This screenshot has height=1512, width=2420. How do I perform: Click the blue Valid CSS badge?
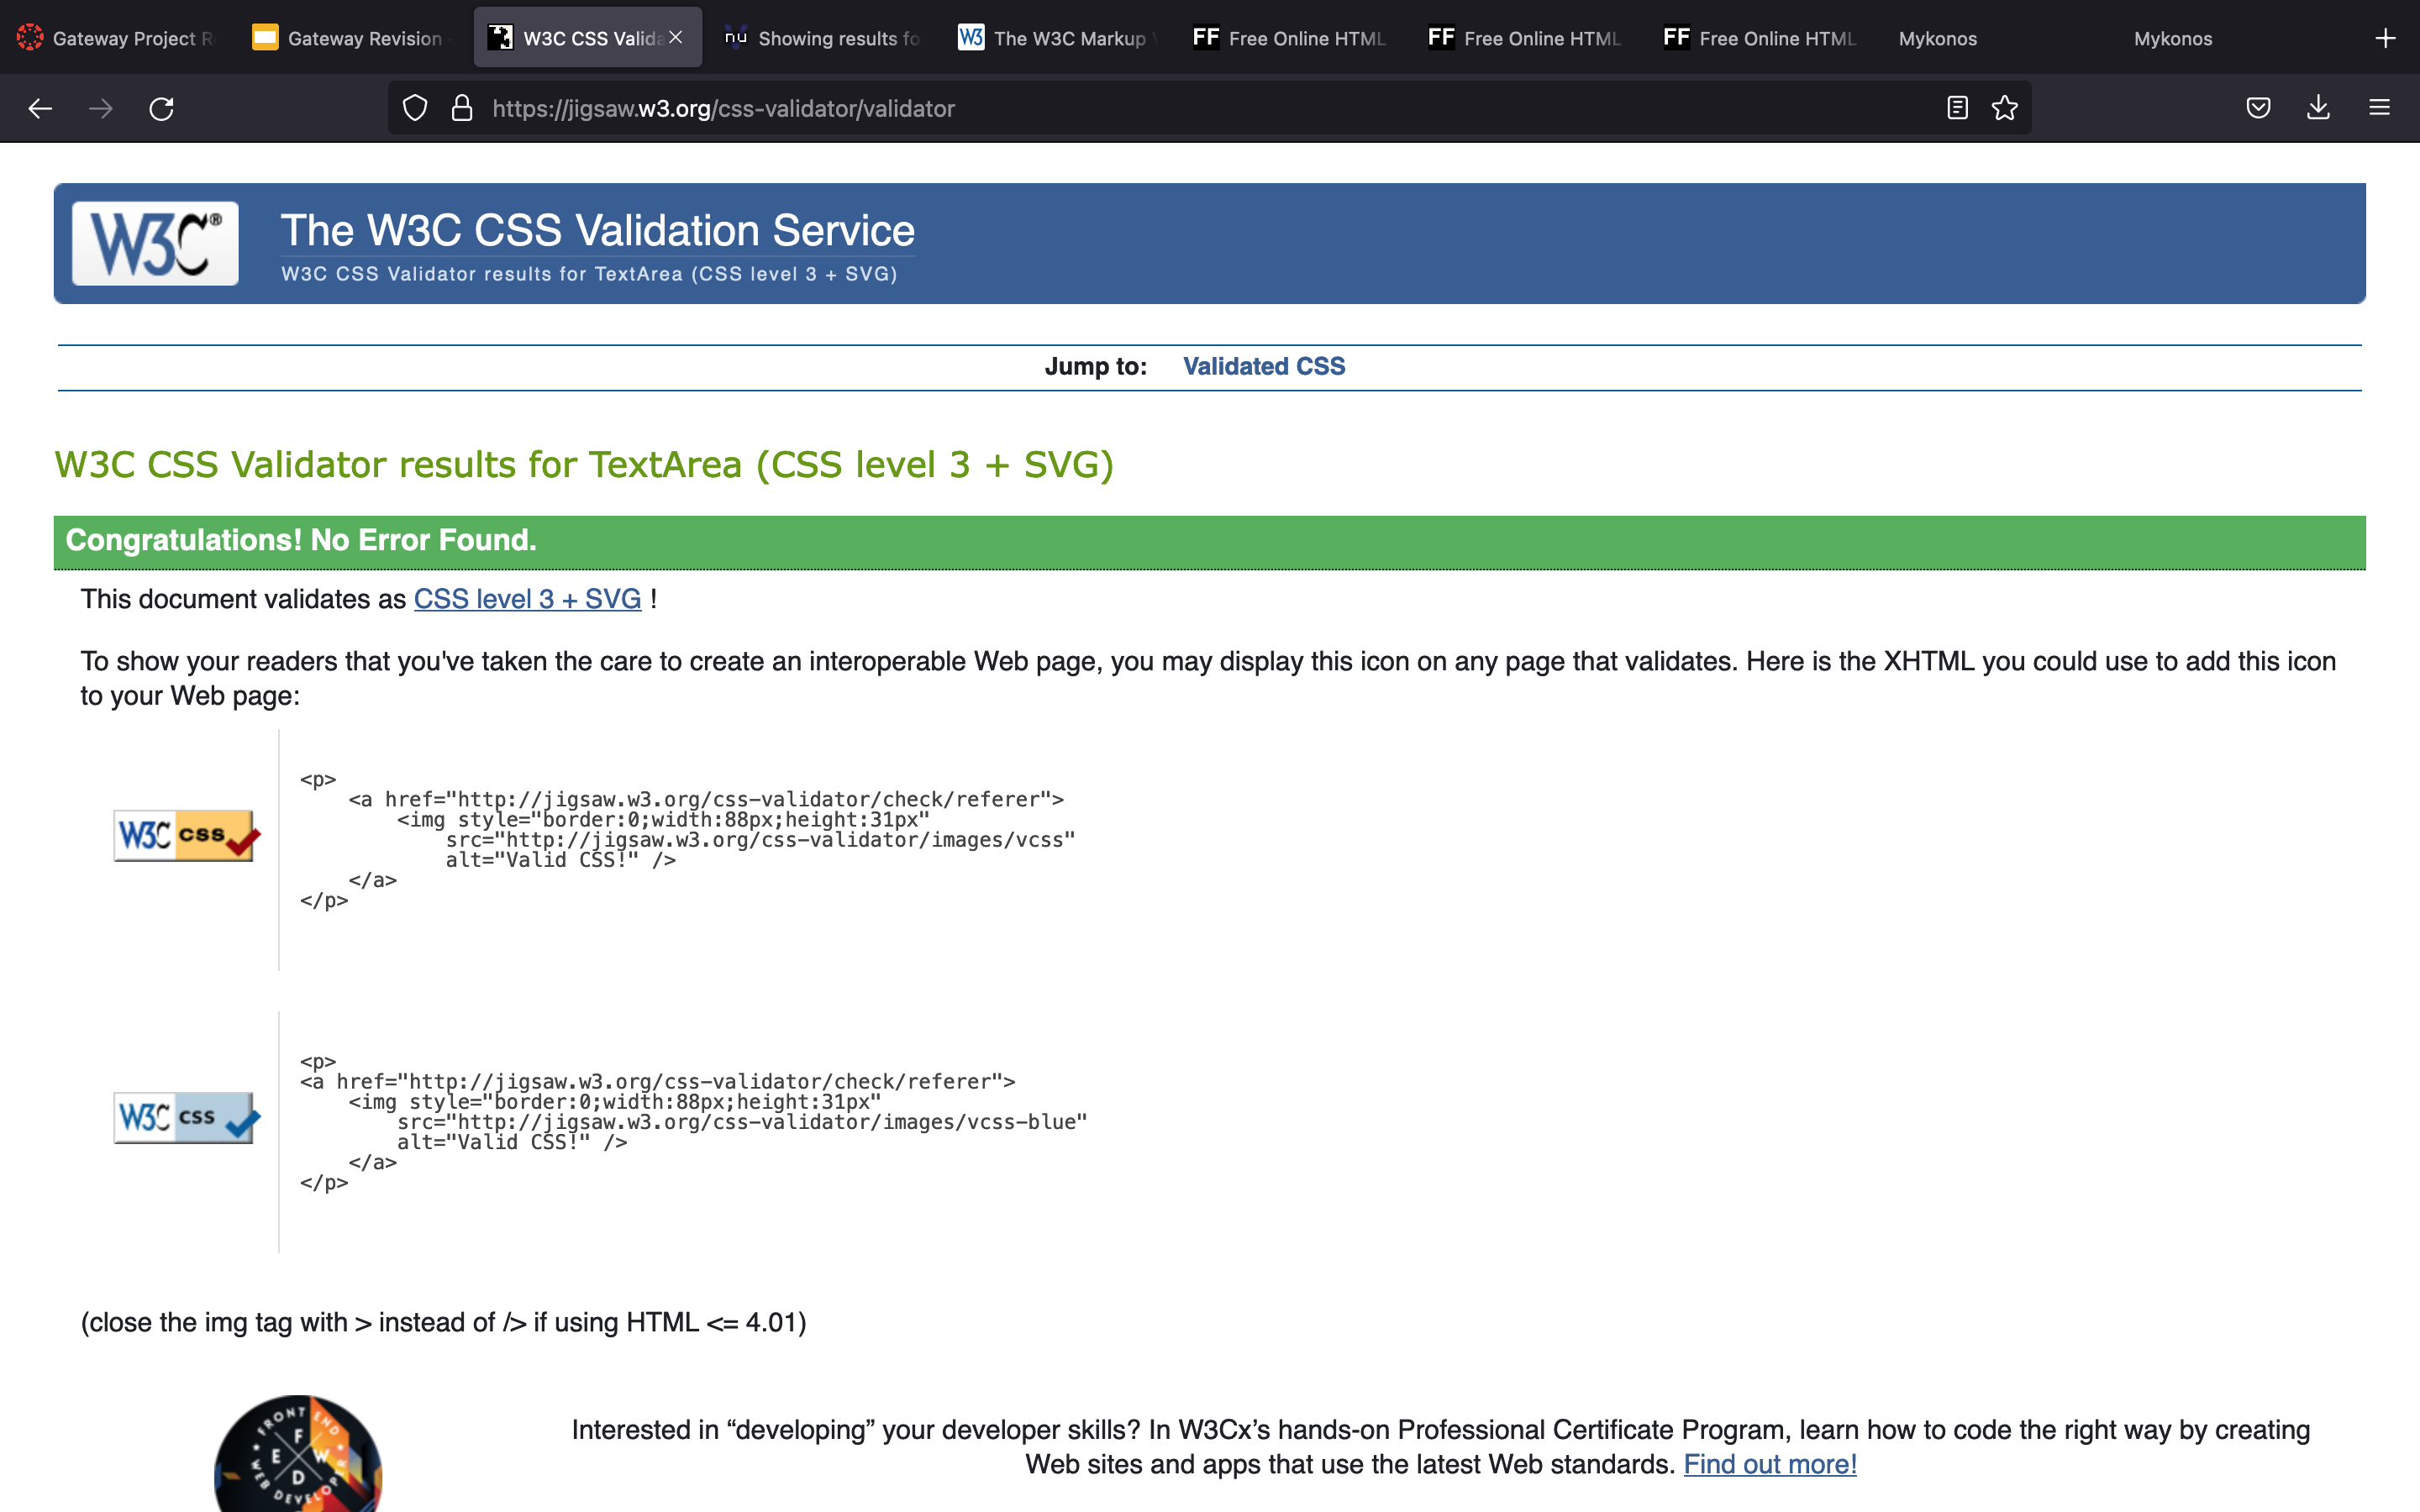click(186, 1118)
